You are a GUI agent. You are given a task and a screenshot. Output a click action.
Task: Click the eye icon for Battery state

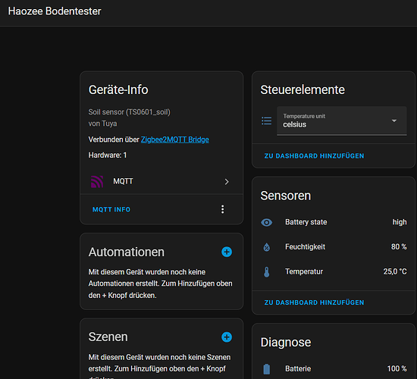tap(266, 222)
